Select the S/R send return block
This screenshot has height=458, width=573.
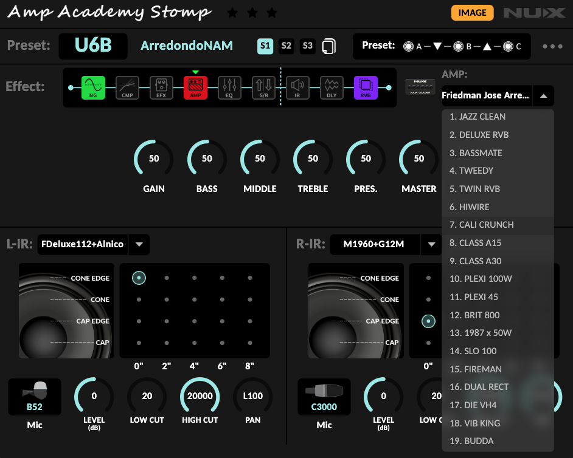coord(263,87)
